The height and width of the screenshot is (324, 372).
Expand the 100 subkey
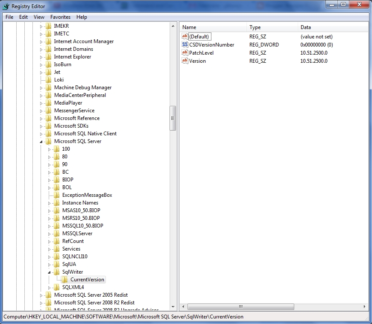[49, 149]
